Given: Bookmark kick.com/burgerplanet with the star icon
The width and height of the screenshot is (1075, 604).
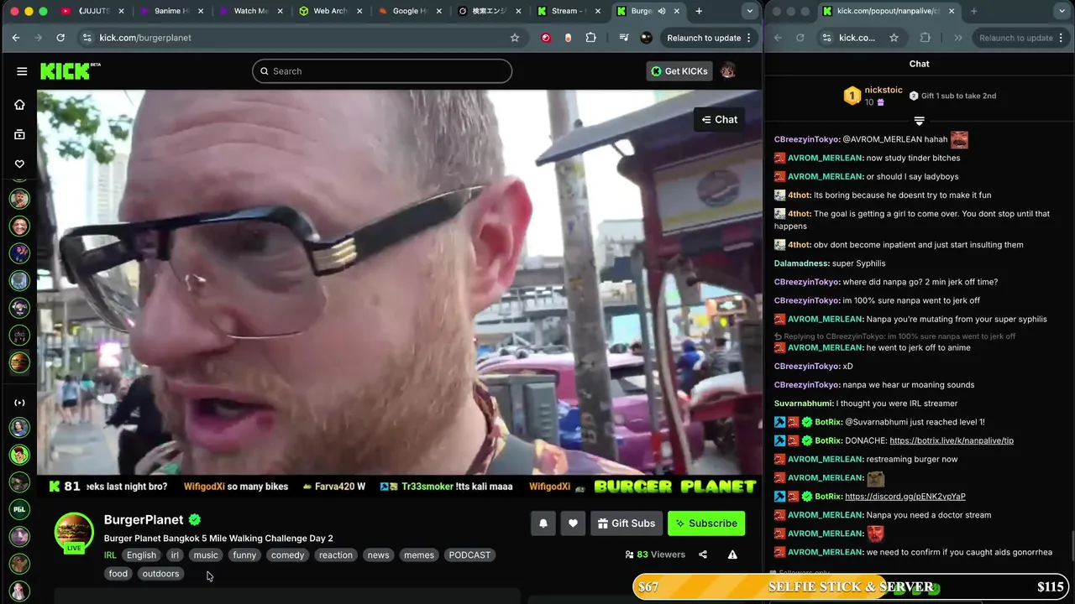Looking at the screenshot, I should point(515,38).
